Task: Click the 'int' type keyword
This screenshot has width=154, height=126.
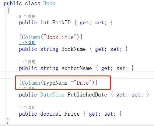Action: click(x=45, y=23)
